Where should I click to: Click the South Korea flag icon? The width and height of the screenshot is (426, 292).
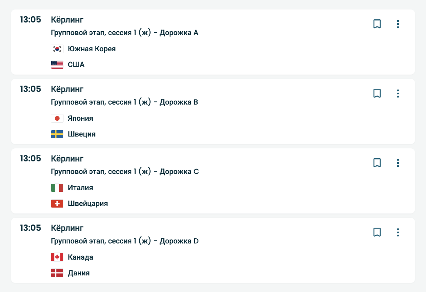(x=57, y=49)
